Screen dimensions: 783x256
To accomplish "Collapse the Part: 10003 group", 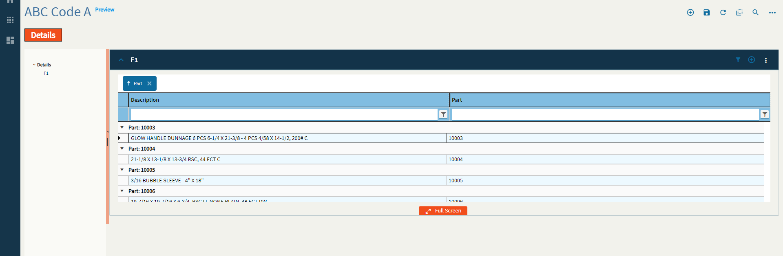I will point(122,127).
